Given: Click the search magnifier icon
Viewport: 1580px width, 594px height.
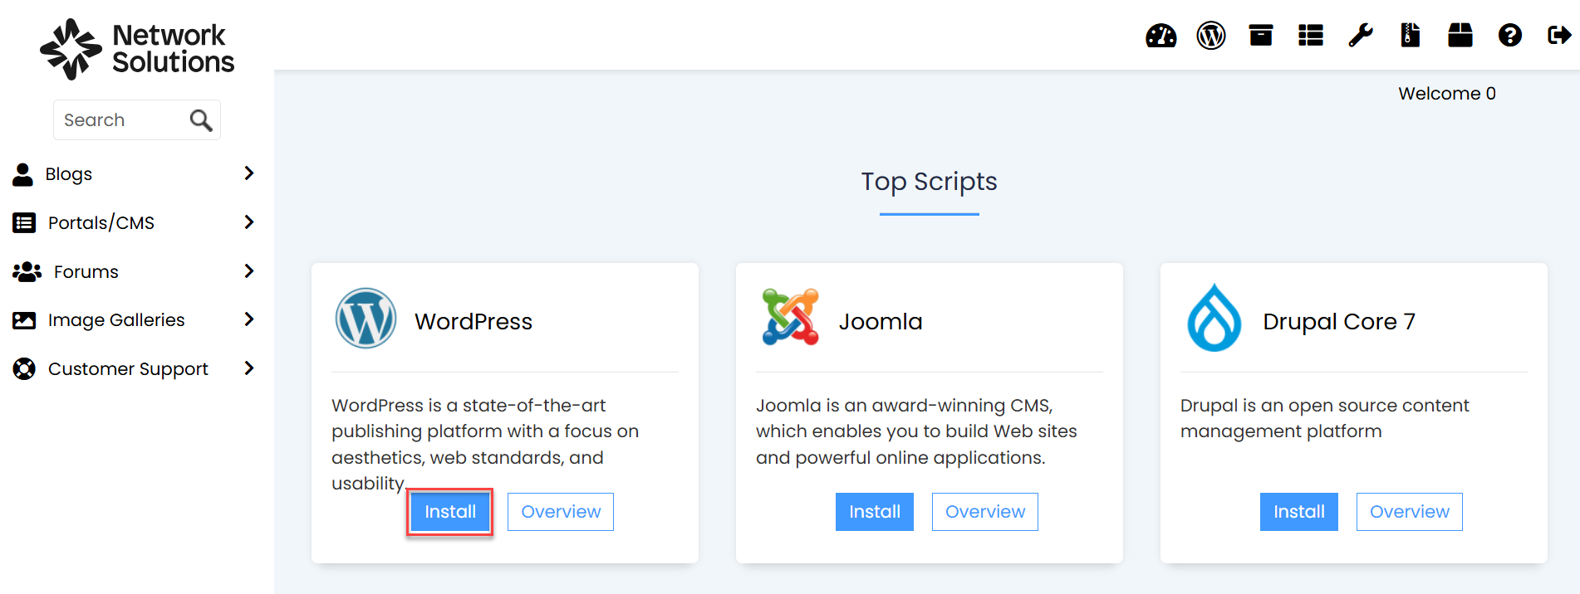Looking at the screenshot, I should click(x=201, y=120).
